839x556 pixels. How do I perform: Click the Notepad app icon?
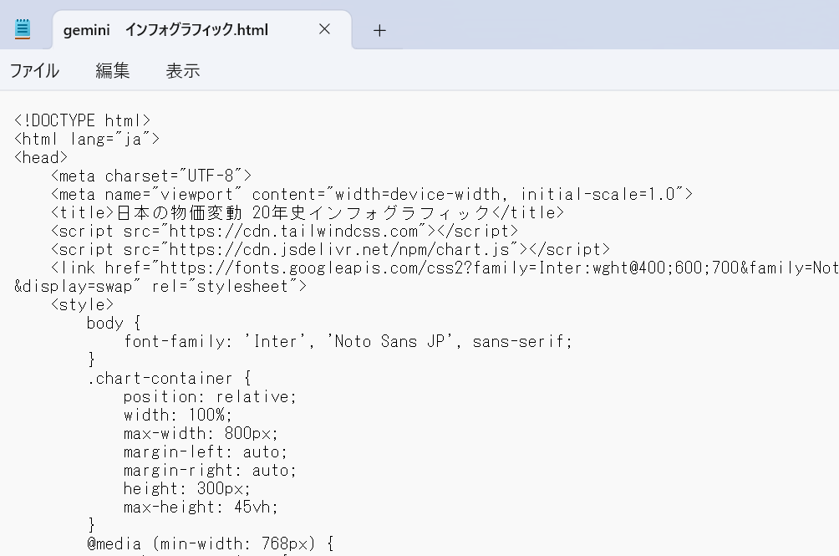23,29
